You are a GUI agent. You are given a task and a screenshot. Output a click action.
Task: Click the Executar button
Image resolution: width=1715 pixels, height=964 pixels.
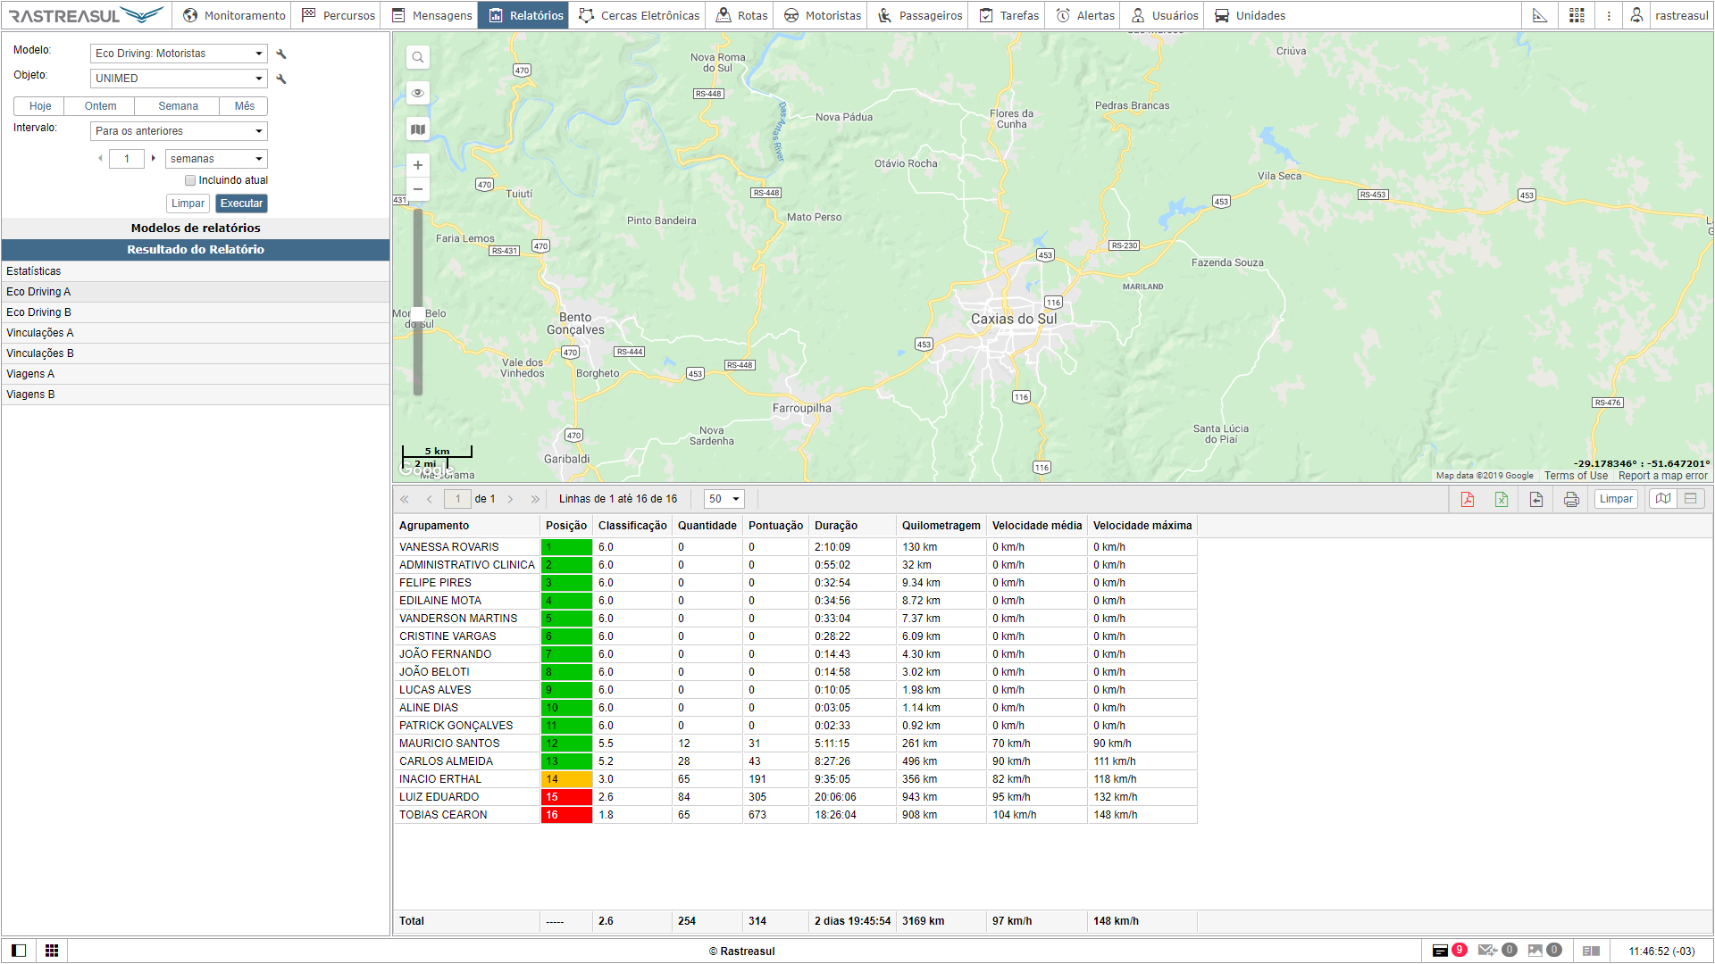click(x=241, y=204)
